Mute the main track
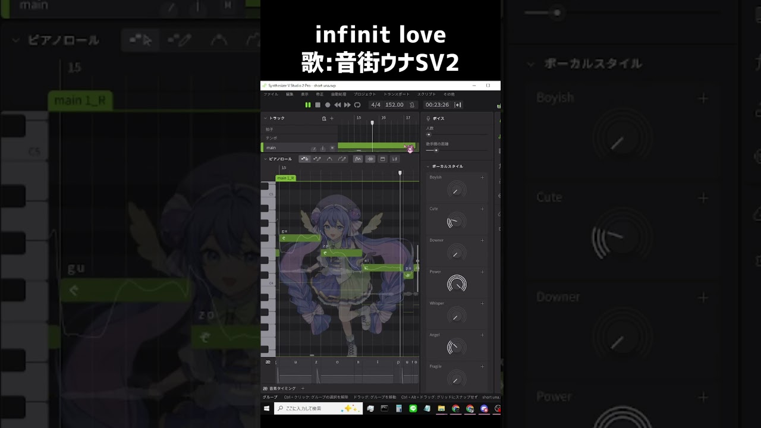 [332, 147]
